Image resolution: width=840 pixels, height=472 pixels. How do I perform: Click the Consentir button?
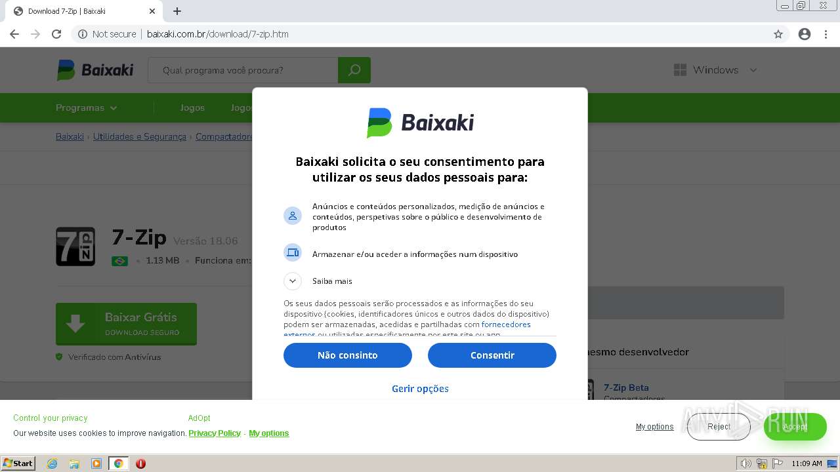pos(492,355)
